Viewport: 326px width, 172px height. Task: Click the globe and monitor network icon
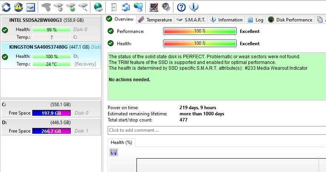click(138, 7)
